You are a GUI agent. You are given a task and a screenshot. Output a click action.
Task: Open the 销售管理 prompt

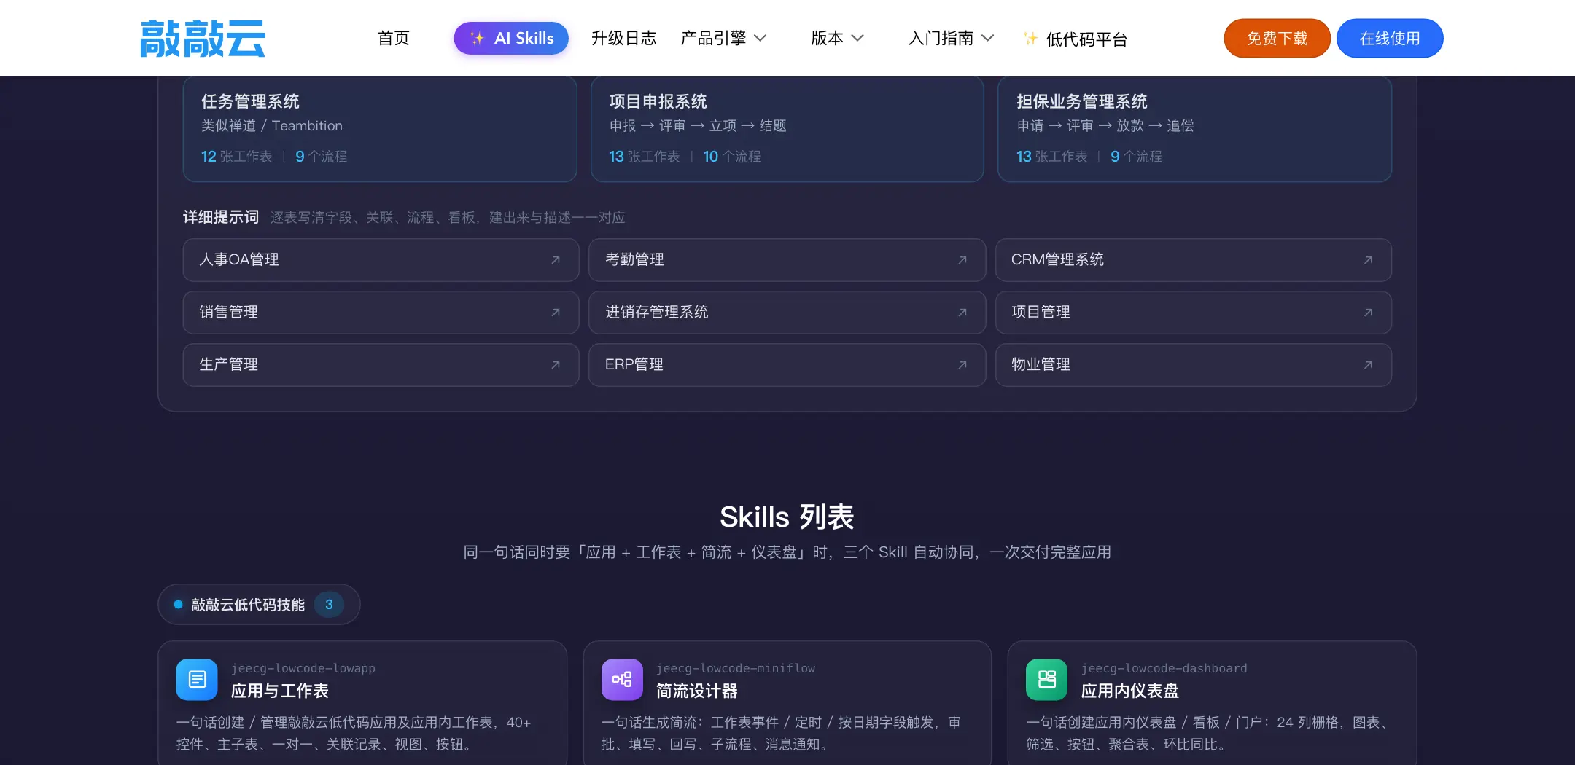click(x=381, y=313)
